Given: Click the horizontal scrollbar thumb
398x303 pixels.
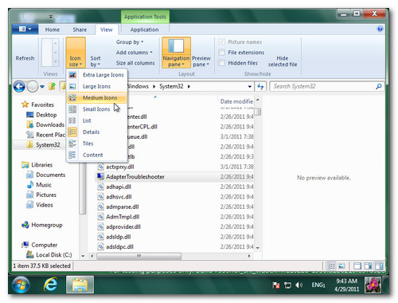Looking at the screenshot, I should [139, 256].
